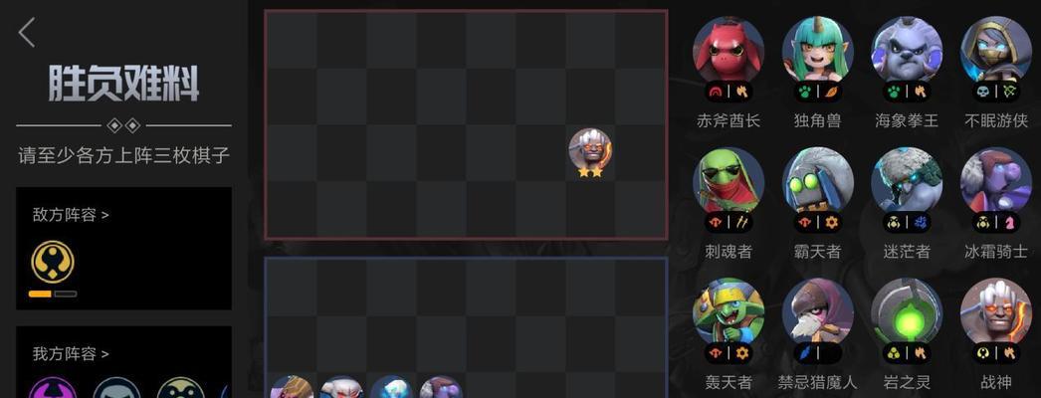Screen dimensions: 1041x398
Task: Select the 独角兽 hero portrait
Action: pyautogui.click(x=817, y=52)
